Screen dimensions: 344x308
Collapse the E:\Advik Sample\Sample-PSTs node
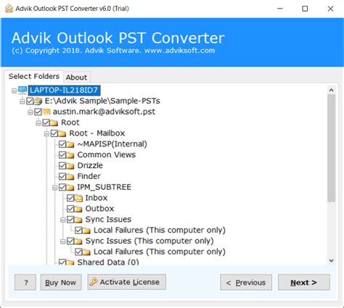(x=22, y=101)
